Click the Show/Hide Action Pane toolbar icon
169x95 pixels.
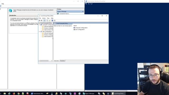pyautogui.click(x=55, y=21)
